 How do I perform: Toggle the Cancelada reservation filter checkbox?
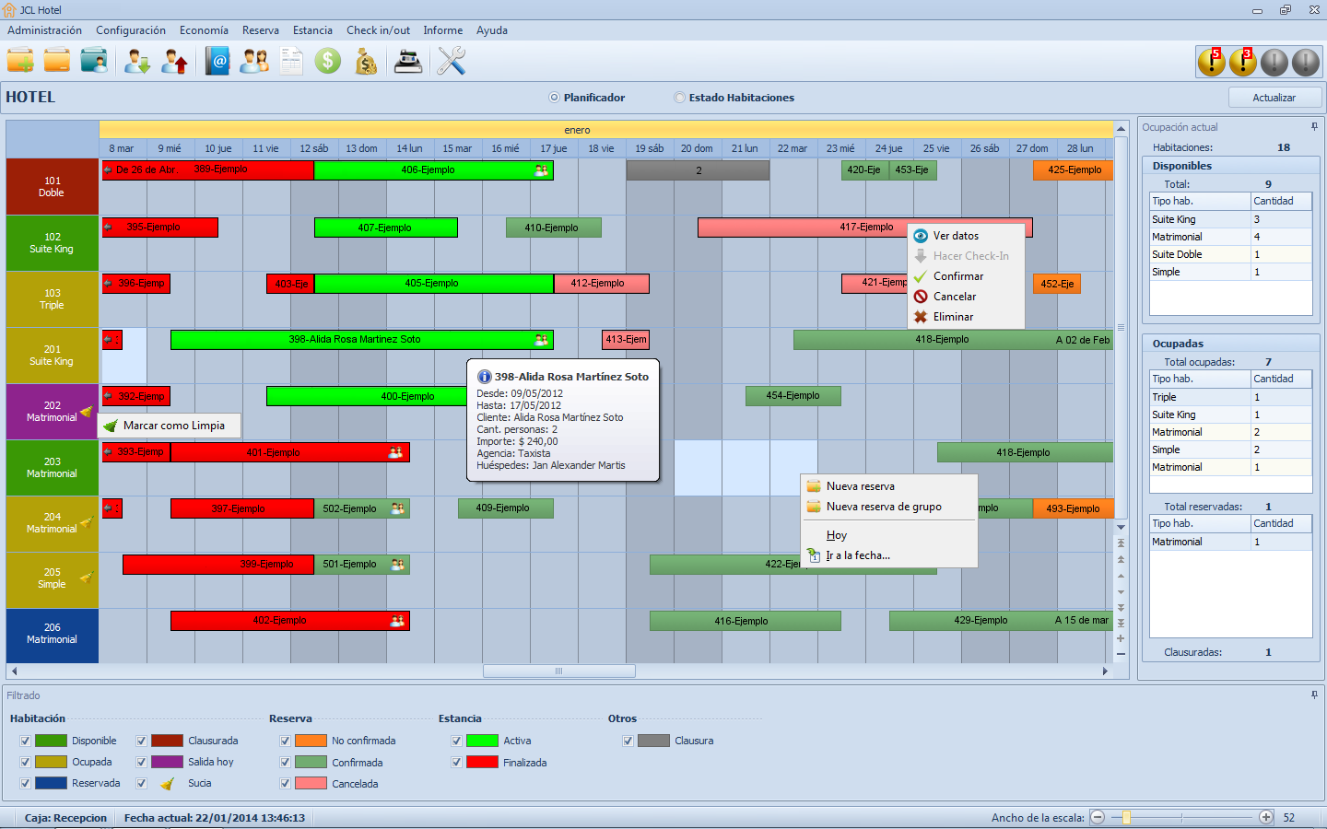286,784
